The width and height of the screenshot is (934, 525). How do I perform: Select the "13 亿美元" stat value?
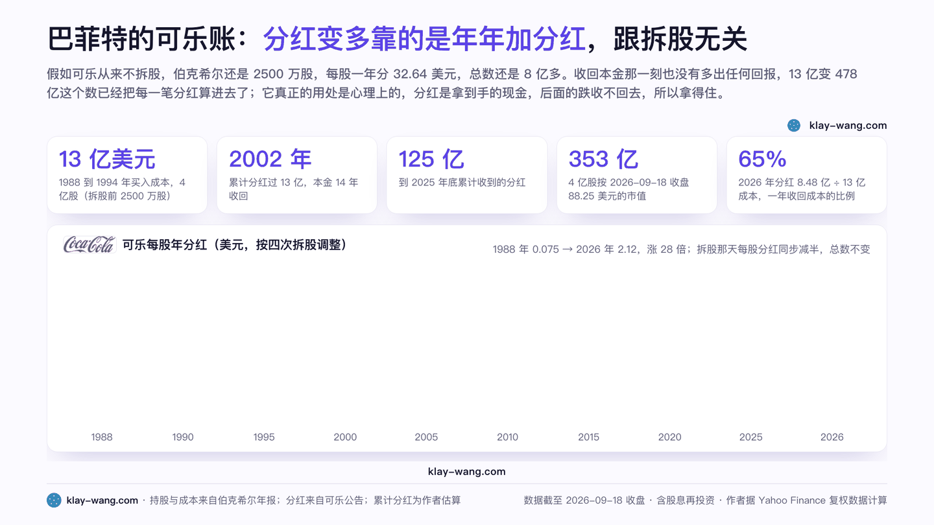click(107, 159)
